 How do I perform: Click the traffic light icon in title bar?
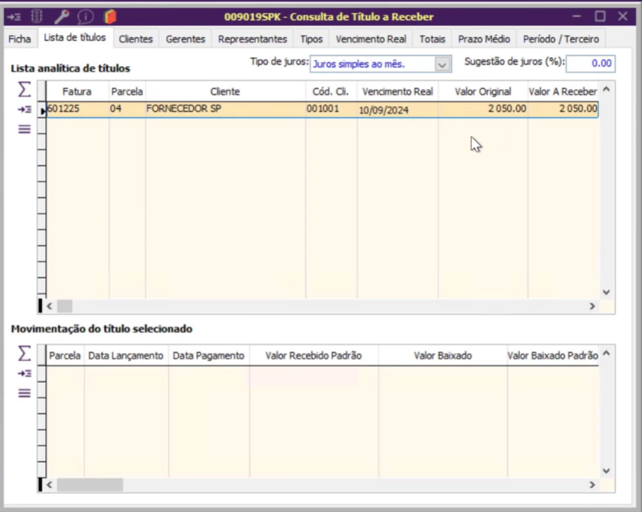pyautogui.click(x=37, y=17)
